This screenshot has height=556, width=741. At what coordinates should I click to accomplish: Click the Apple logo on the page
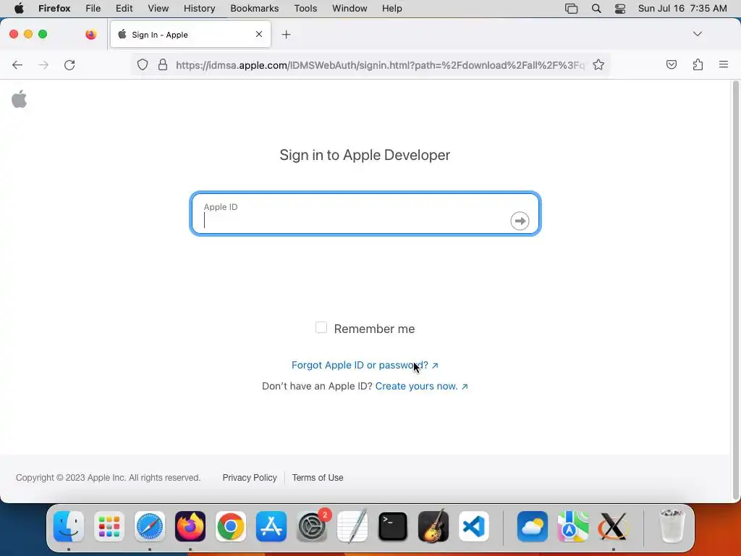coord(20,98)
